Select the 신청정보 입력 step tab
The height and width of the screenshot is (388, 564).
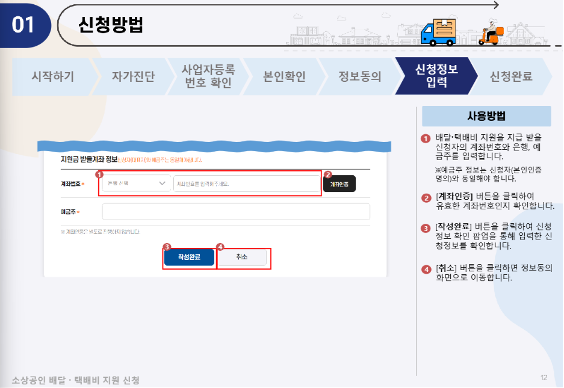[x=436, y=76]
